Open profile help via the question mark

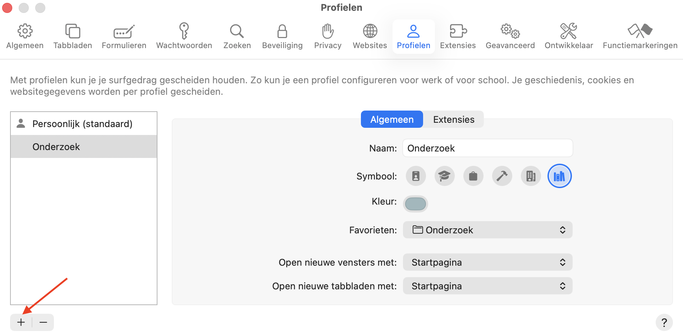pyautogui.click(x=664, y=322)
